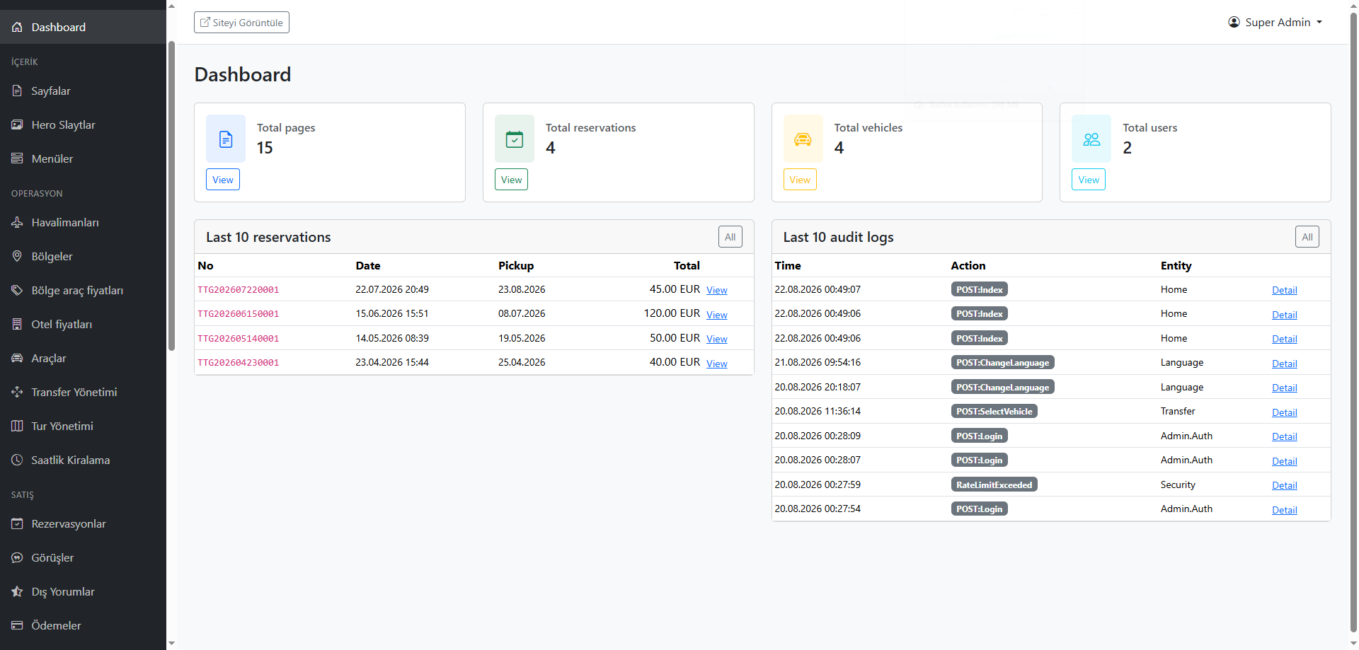
Task: Click the Saatlik Kiralama clock icon
Action: pos(17,460)
